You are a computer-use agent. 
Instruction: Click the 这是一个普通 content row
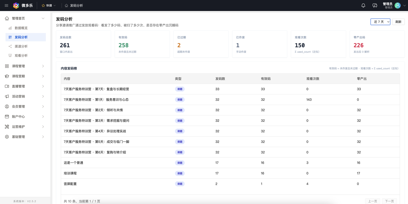click(x=230, y=163)
